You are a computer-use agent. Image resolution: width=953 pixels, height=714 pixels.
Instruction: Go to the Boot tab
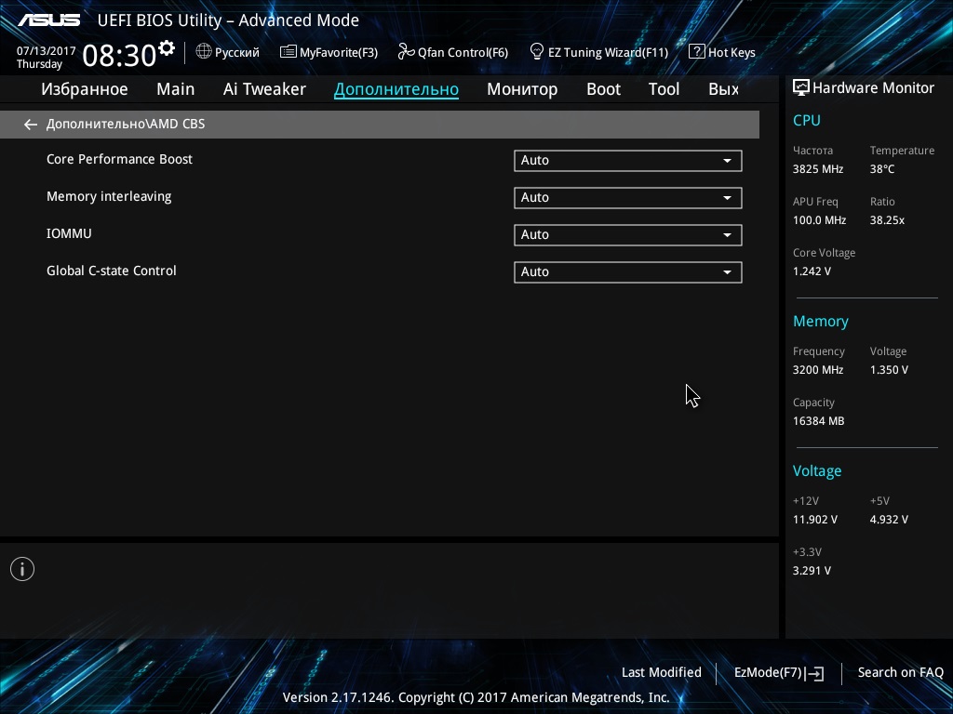click(x=603, y=89)
